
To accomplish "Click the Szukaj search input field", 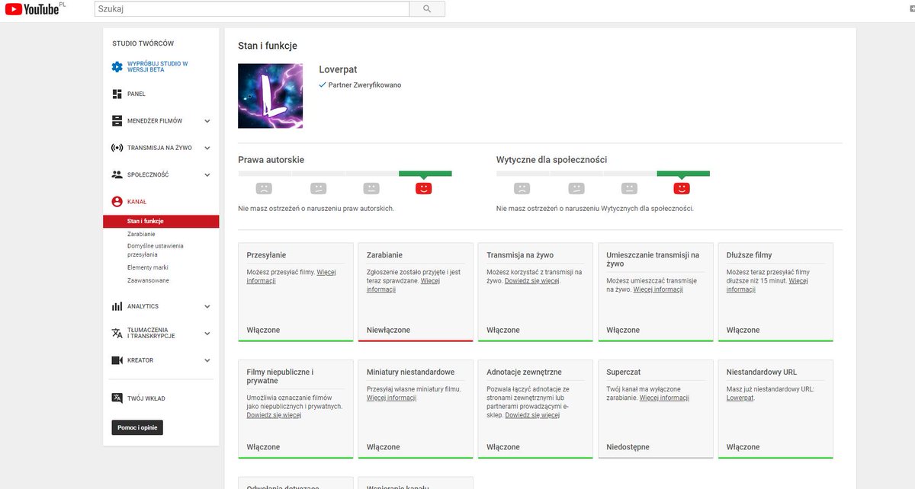I will pyautogui.click(x=252, y=8).
